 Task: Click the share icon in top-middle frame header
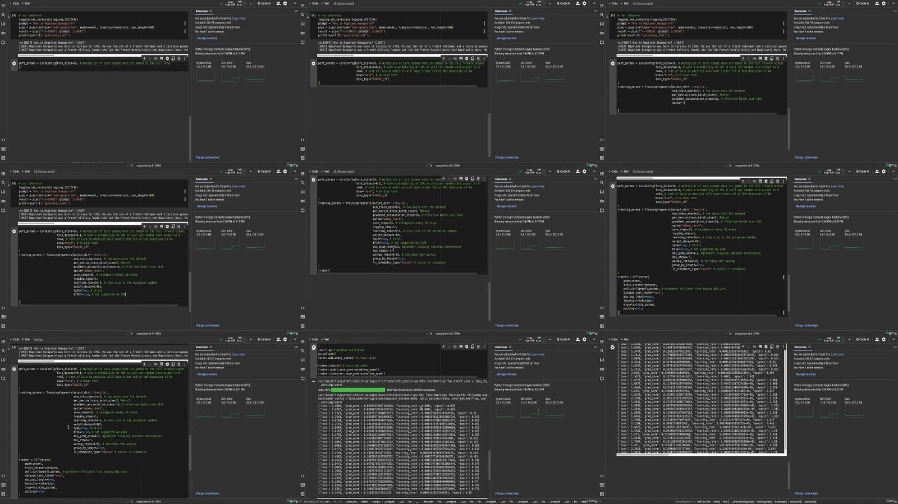(578, 3)
